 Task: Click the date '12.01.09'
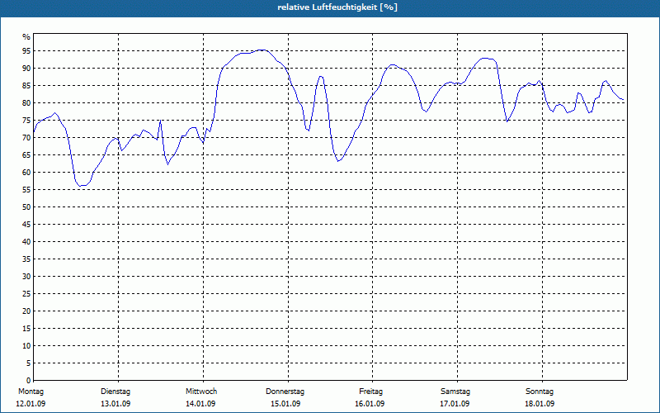[31, 404]
